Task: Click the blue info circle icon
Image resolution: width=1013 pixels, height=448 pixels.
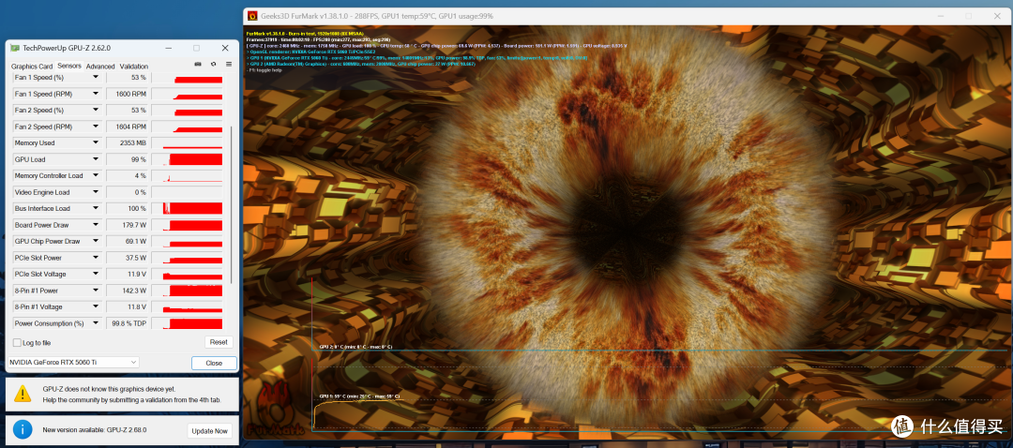Action: 23,428
